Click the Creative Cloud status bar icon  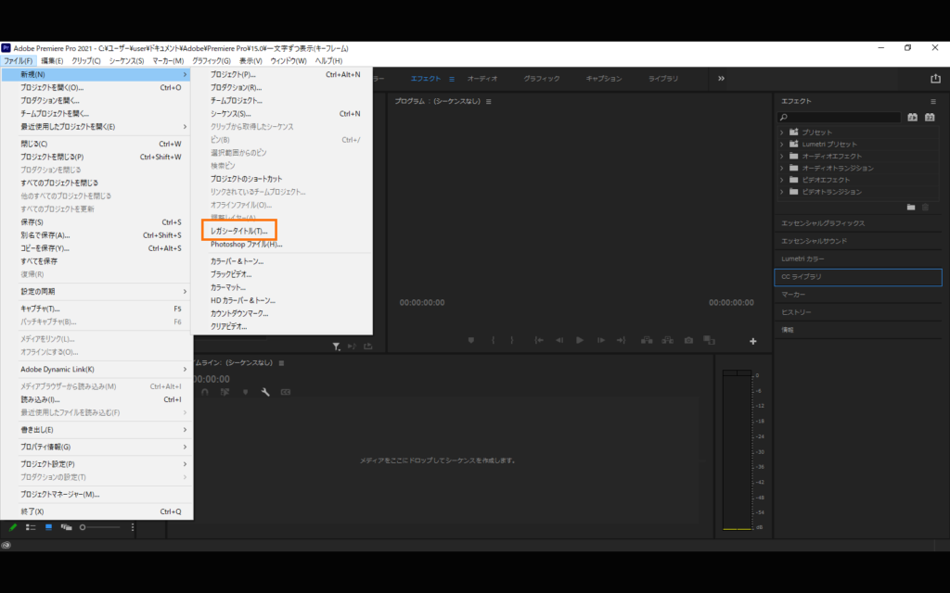point(6,545)
